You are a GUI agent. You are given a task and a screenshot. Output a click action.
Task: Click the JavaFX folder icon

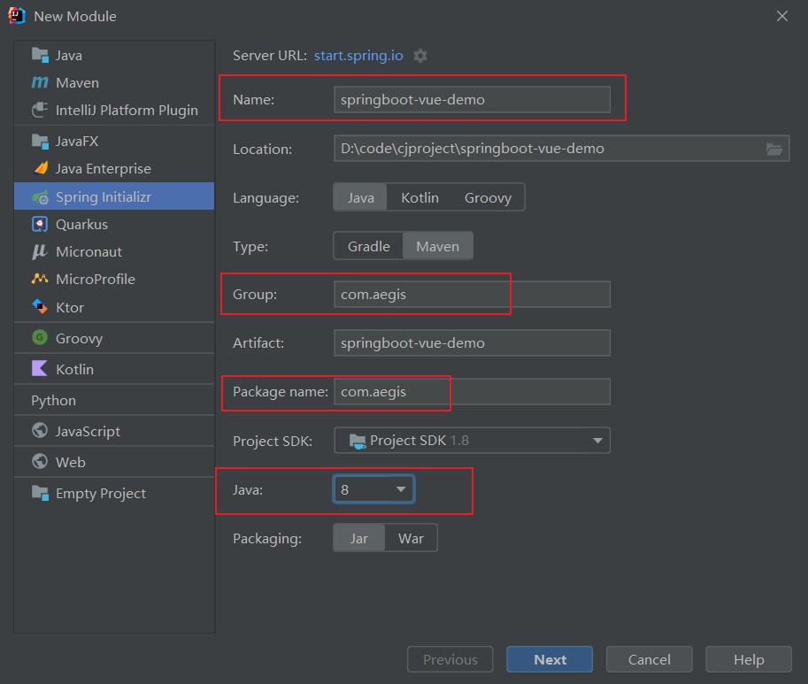[40, 141]
